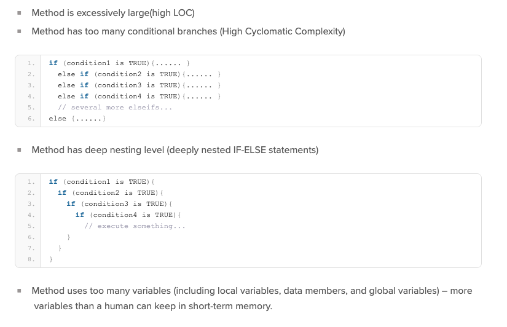Viewport: 507px width, 327px height.
Task: Click the bullet marker beside "Method has deep nesting level"
Action: (19, 150)
